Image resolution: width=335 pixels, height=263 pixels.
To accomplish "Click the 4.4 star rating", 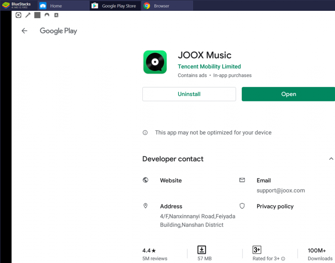I will [x=149, y=250].
